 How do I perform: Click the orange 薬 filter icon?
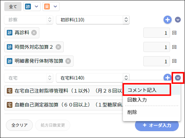click(x=47, y=6)
